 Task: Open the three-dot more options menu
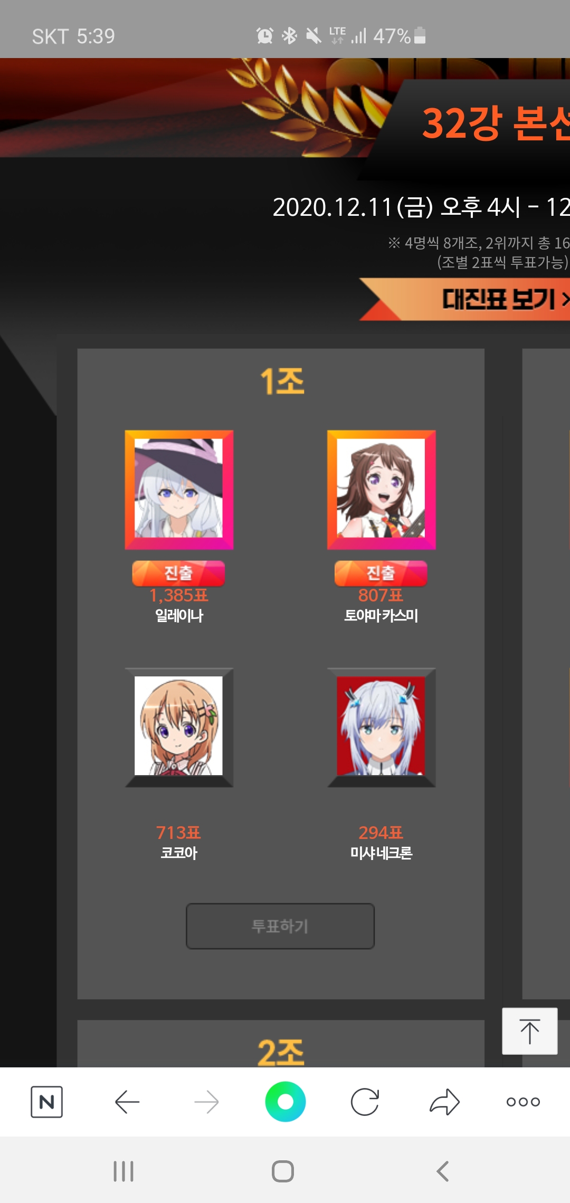pos(523,1102)
